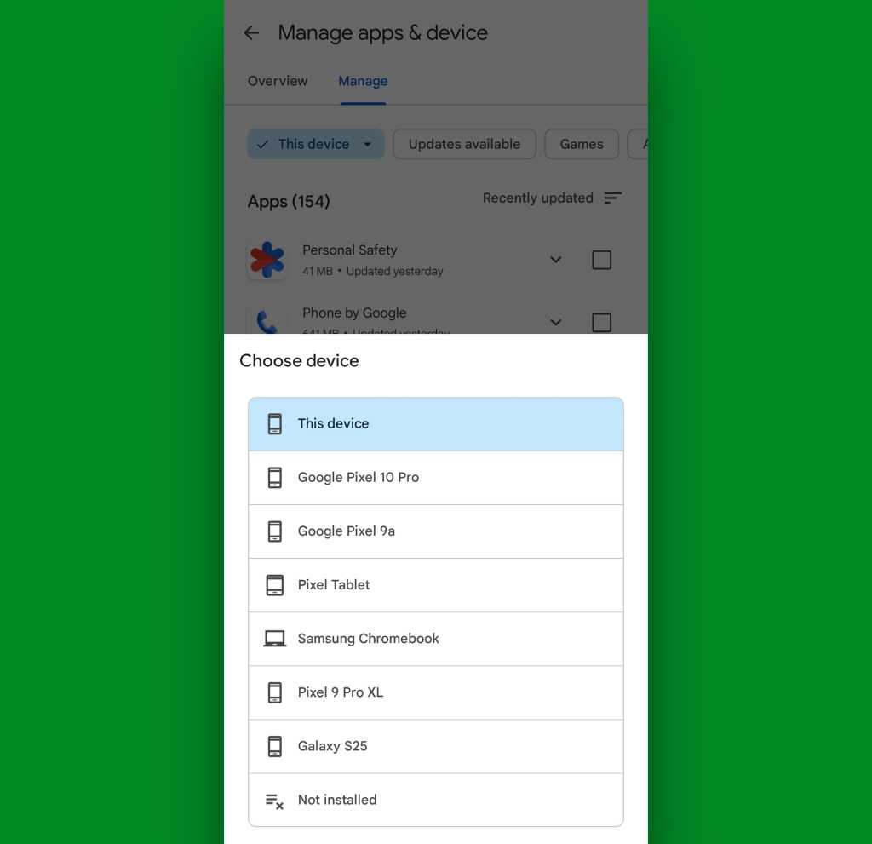Select the Manage tab

363,81
